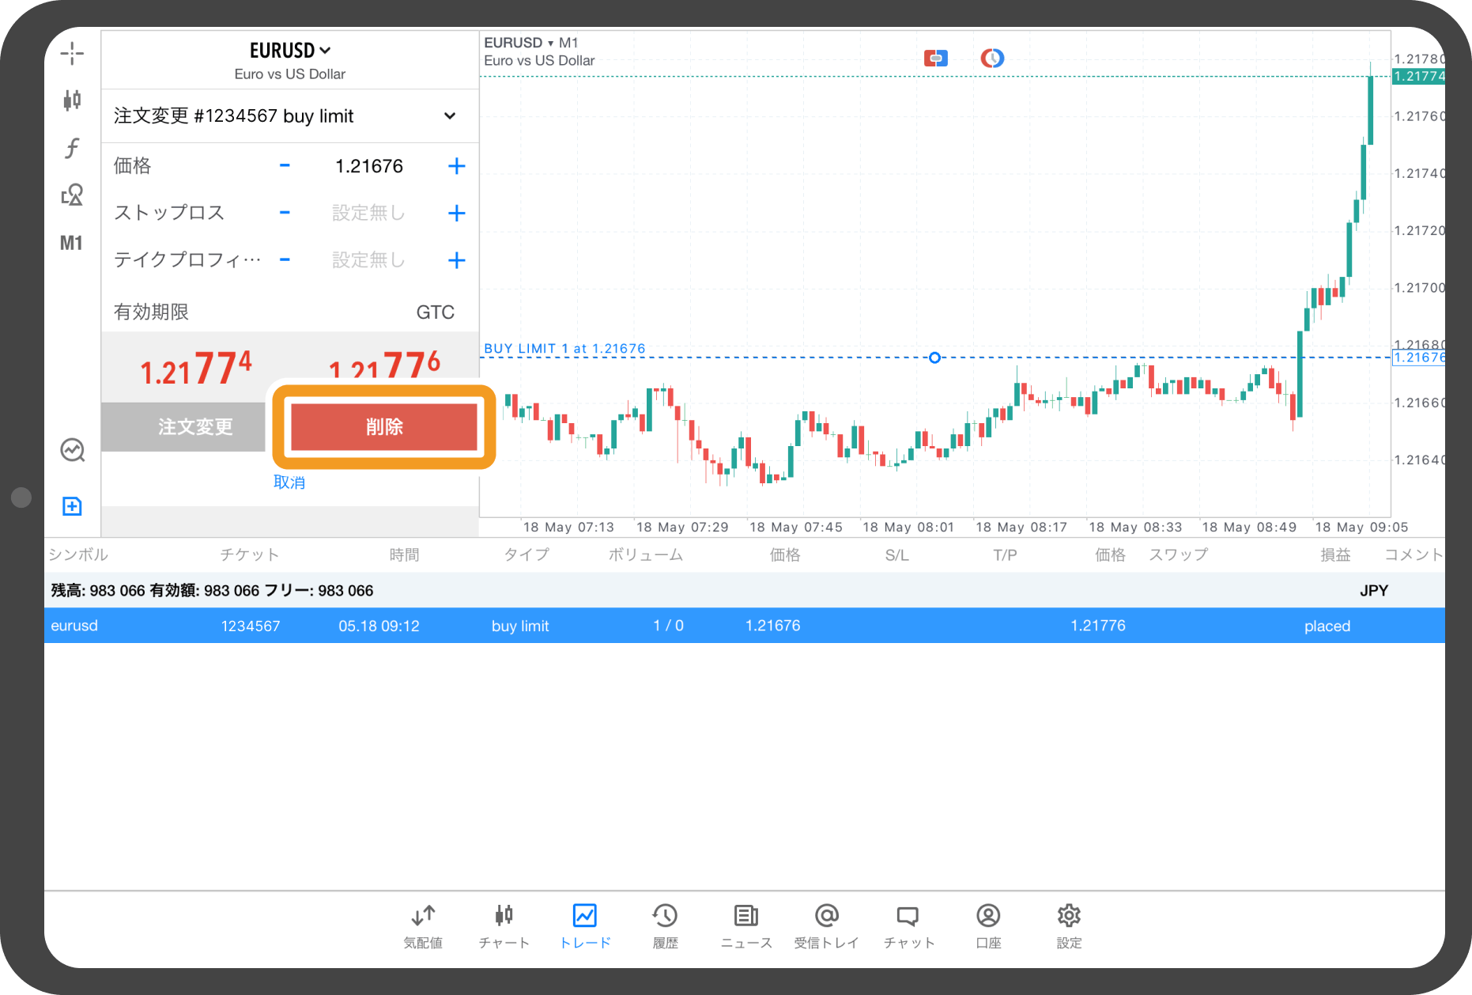Click the red 削除 delete button
Image resolution: width=1472 pixels, height=995 pixels.
[x=384, y=427]
